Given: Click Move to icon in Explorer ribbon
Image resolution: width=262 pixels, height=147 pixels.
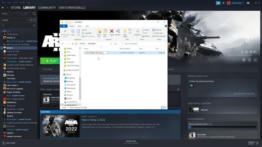Looking at the screenshot, I should 99,31.
